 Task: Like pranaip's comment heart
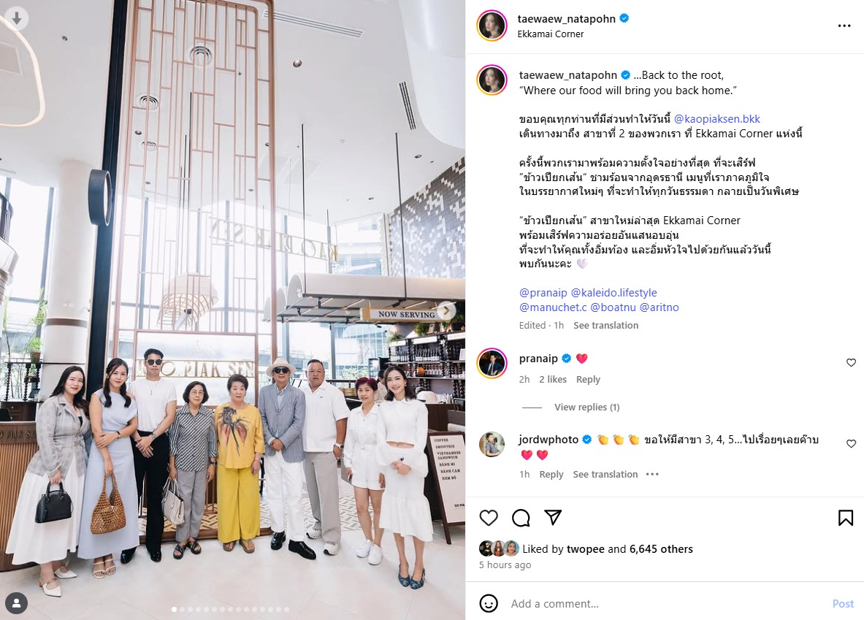[x=851, y=363]
